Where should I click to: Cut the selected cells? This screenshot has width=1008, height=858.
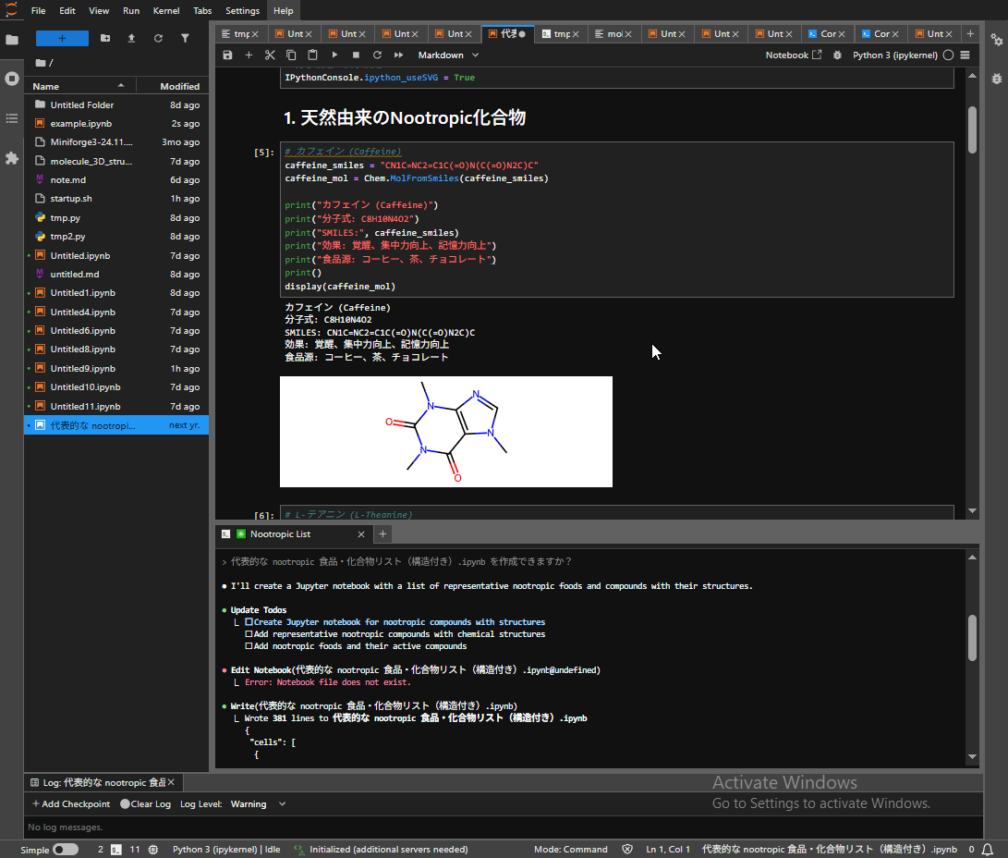pos(270,55)
